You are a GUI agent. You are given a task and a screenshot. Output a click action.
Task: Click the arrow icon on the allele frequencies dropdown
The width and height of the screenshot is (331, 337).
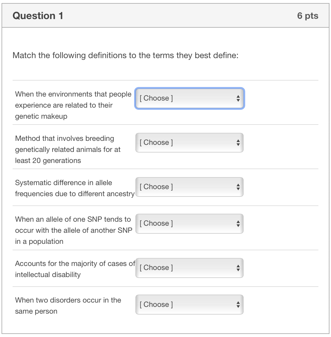238,187
